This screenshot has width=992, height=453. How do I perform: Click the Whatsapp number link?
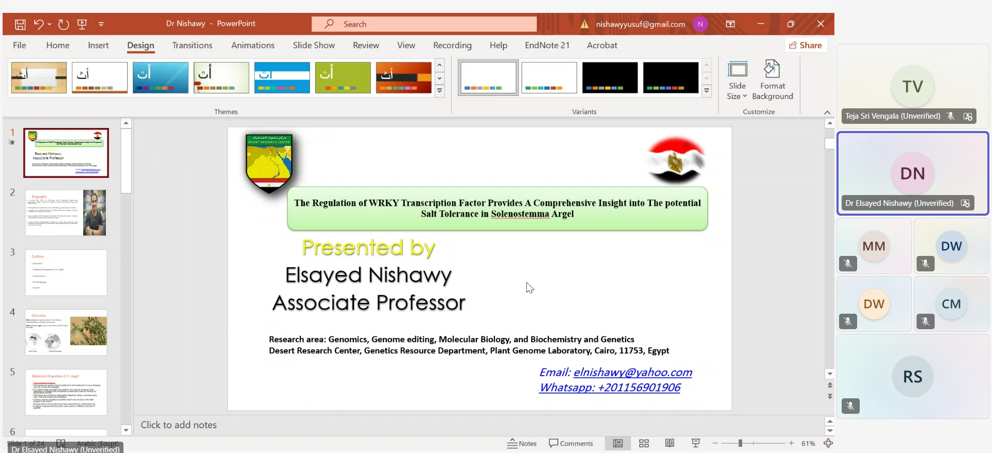click(610, 387)
